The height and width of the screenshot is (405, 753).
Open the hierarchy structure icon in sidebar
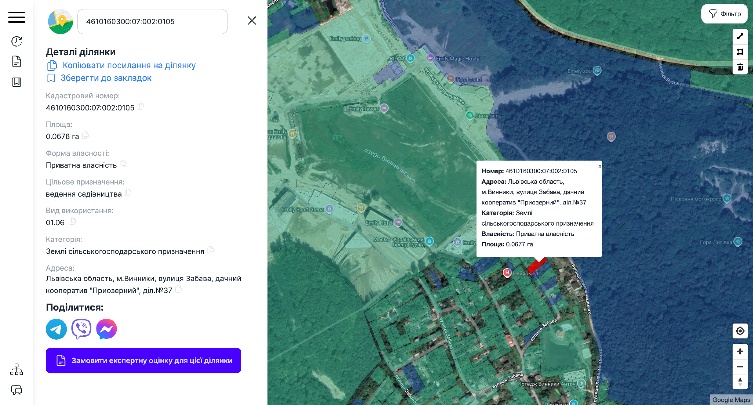(x=16, y=369)
